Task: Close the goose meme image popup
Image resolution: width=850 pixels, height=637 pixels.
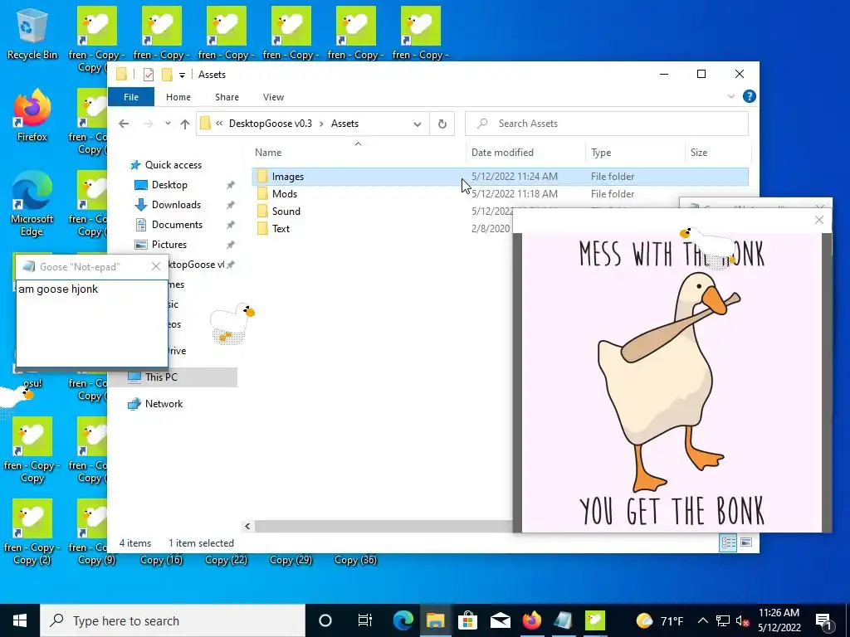Action: click(x=819, y=220)
